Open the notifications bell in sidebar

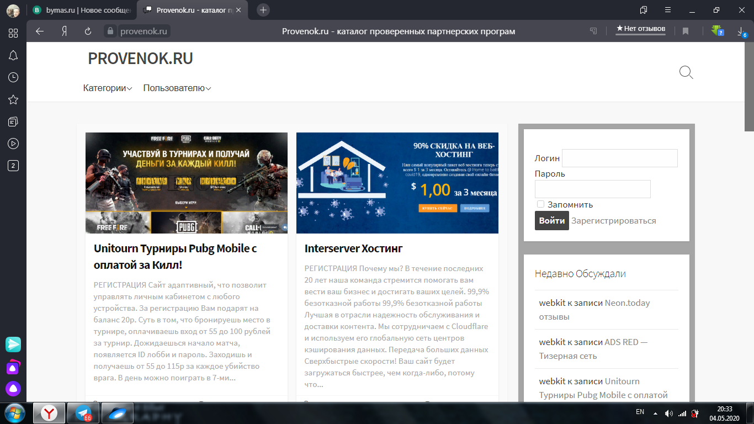13,55
